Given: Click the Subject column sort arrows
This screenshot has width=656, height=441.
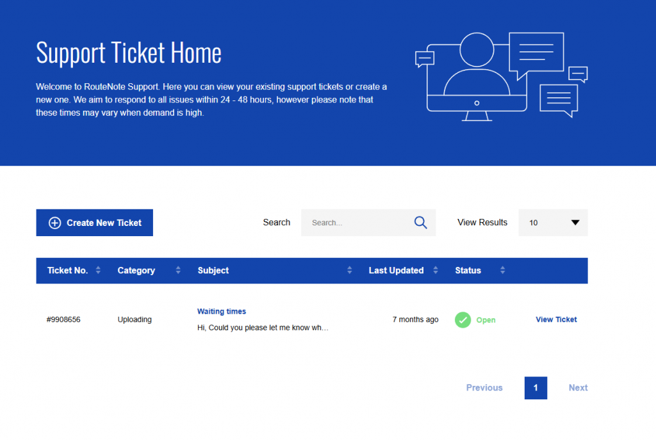Looking at the screenshot, I should [x=349, y=271].
